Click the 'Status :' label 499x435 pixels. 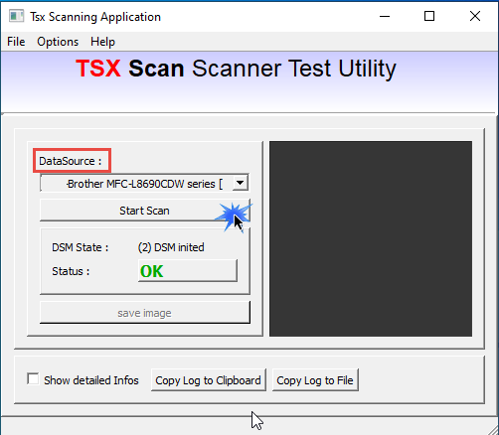pyautogui.click(x=71, y=271)
